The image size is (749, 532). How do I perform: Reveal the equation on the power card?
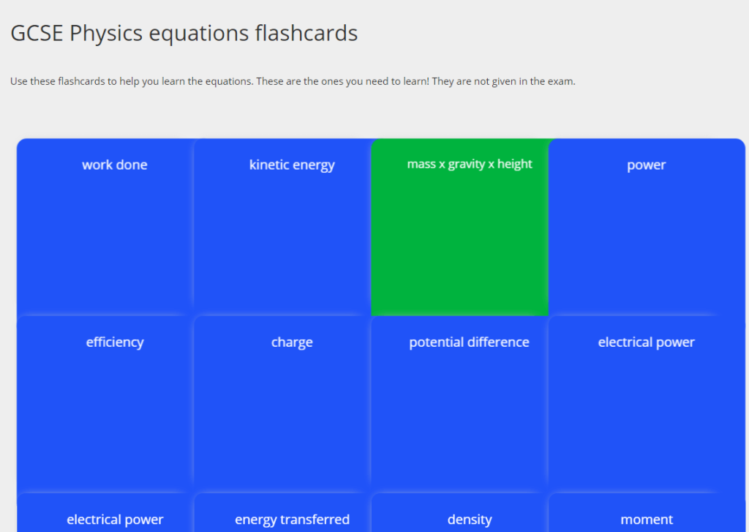click(647, 227)
